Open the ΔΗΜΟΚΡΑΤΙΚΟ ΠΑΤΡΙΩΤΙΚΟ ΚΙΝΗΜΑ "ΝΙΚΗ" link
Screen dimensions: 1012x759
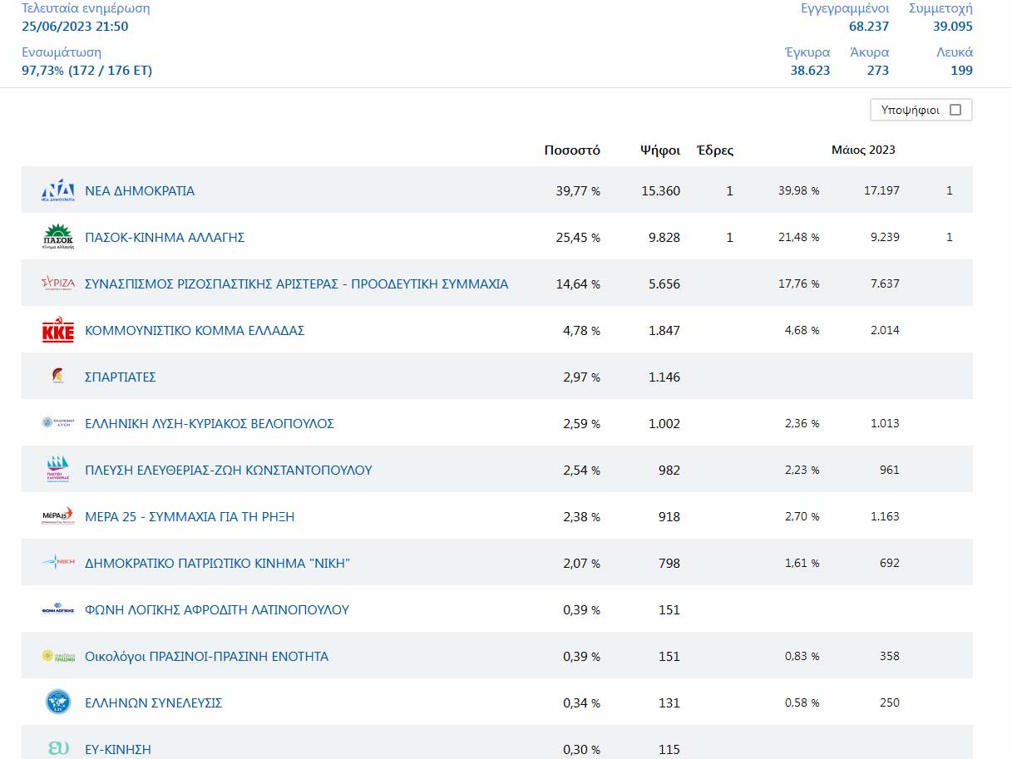218,563
